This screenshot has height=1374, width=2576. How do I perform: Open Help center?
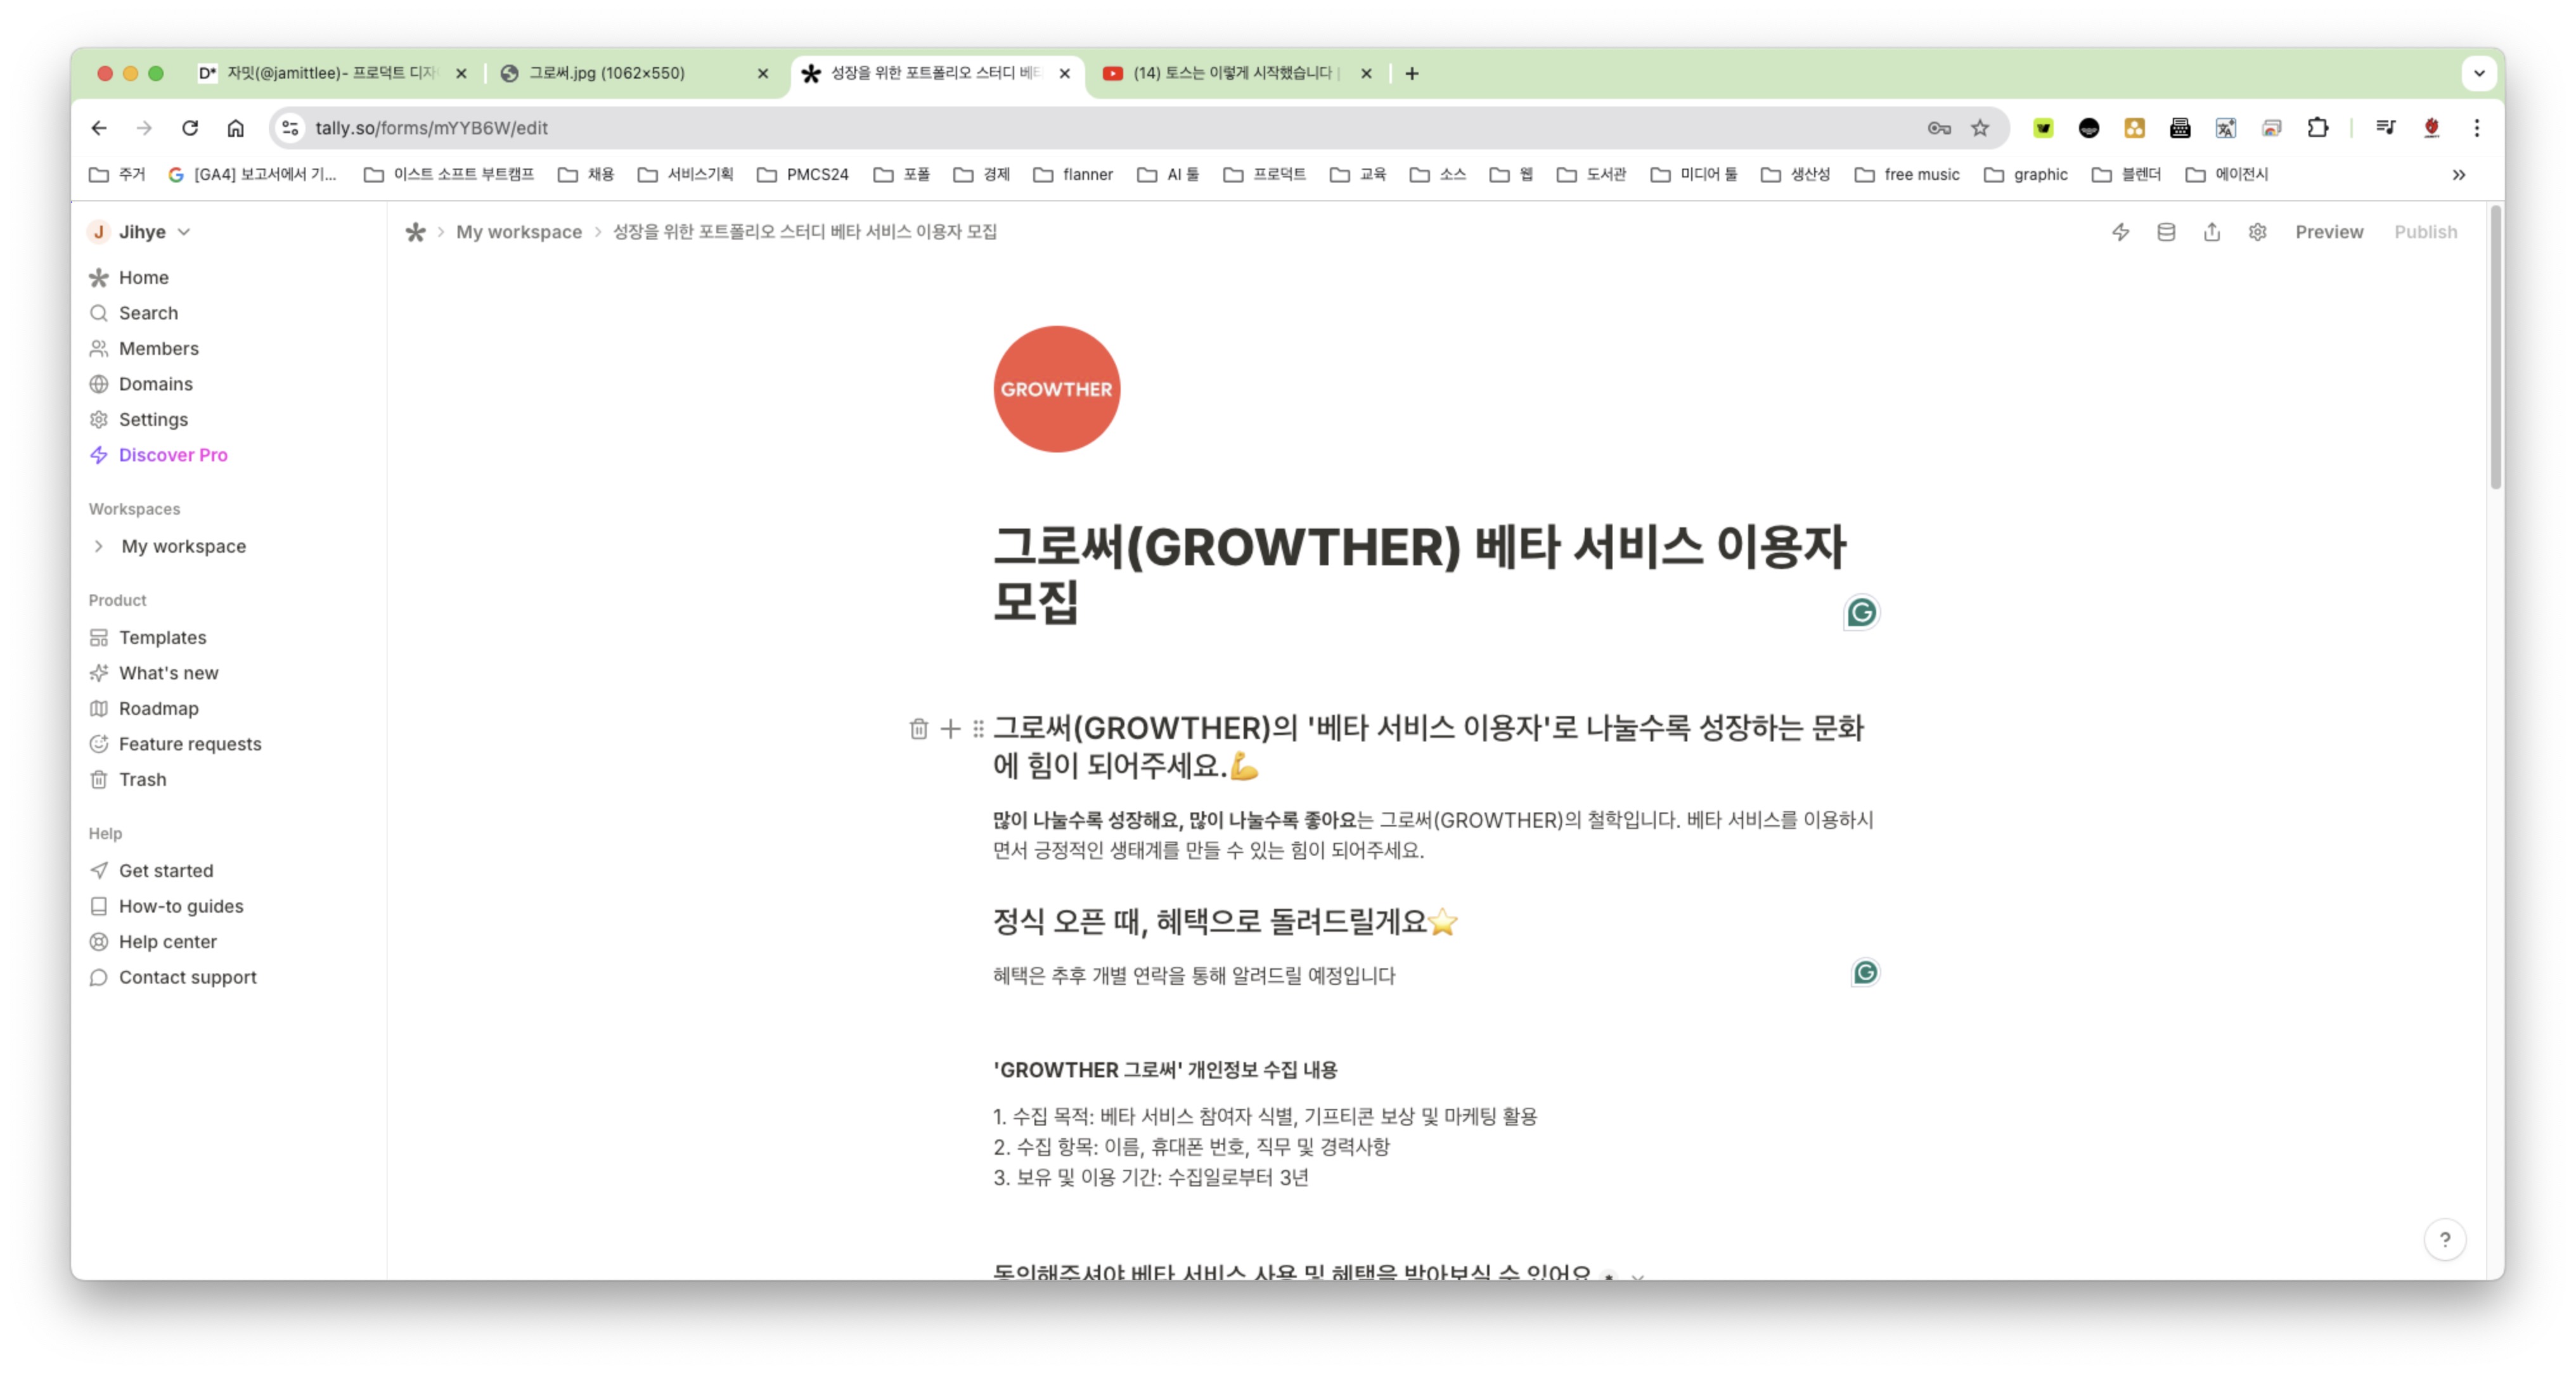[x=167, y=941]
